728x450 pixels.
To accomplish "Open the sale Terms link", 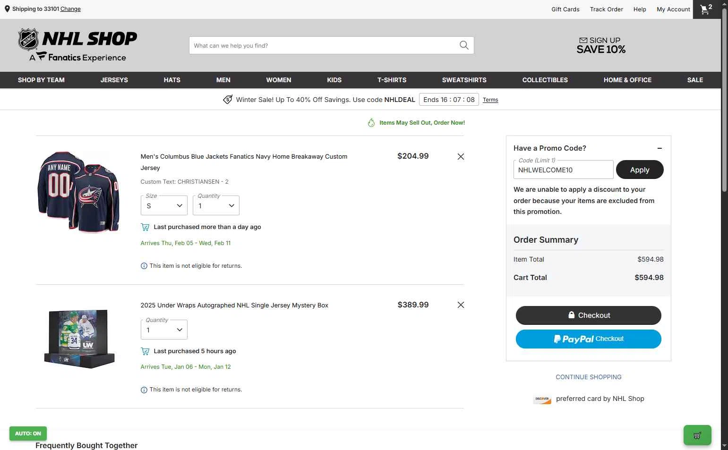I will 490,100.
